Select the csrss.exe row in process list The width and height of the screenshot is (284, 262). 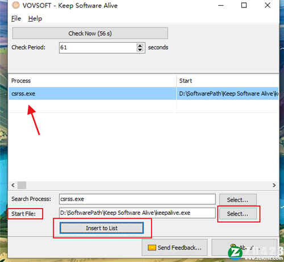[144, 93]
